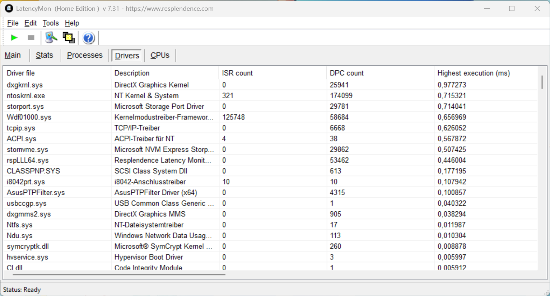Click DPC count value 174099

(341, 96)
